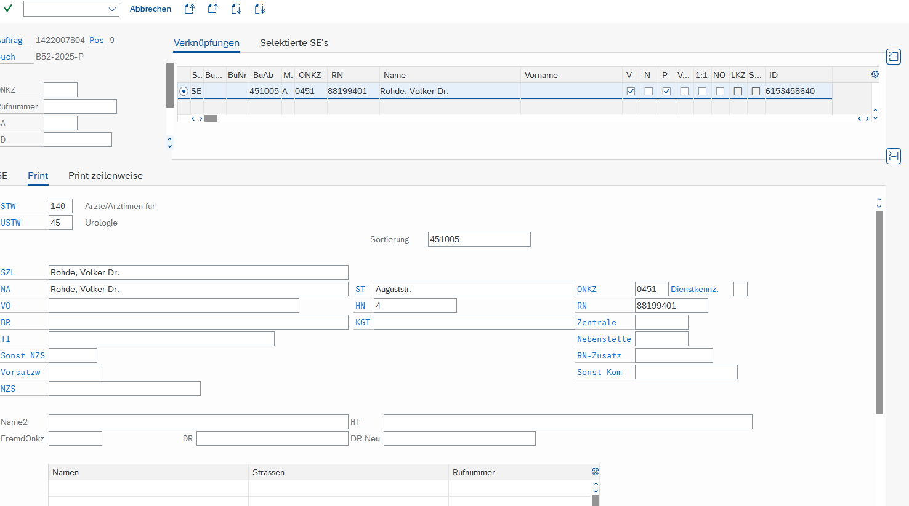This screenshot has height=506, width=909.
Task: Click the FremdOnkz input field
Action: (75, 438)
